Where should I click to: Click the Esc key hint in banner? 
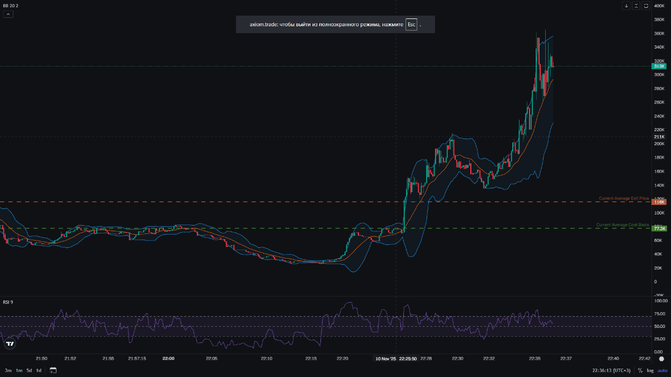(411, 25)
